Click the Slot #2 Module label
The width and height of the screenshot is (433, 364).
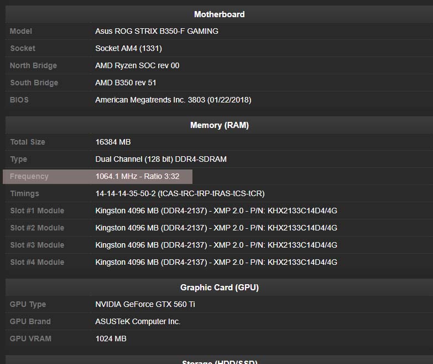[x=37, y=228]
